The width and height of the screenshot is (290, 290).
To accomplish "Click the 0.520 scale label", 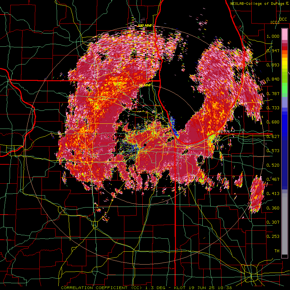I will (273, 165).
